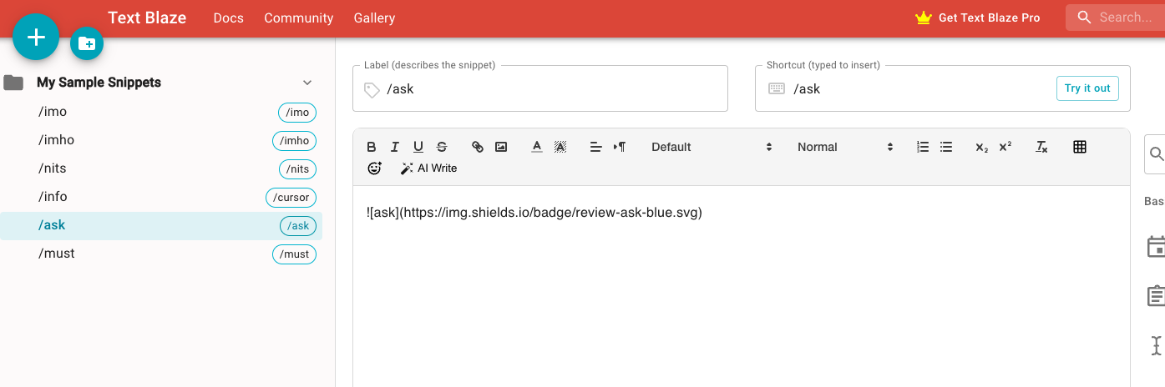This screenshot has height=387, width=1165.
Task: Select the /ask snippet in sidebar
Action: click(x=161, y=225)
